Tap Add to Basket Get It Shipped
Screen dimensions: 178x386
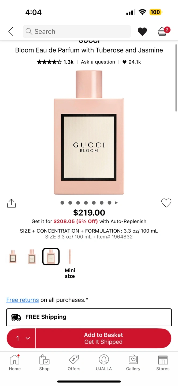[x=103, y=338]
